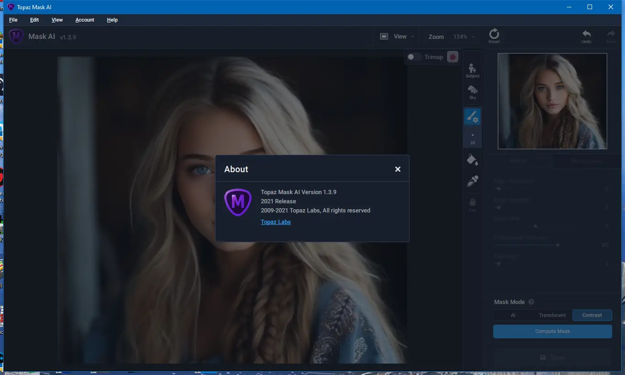Open the Topaz Labs link
The width and height of the screenshot is (625, 375).
pos(276,222)
